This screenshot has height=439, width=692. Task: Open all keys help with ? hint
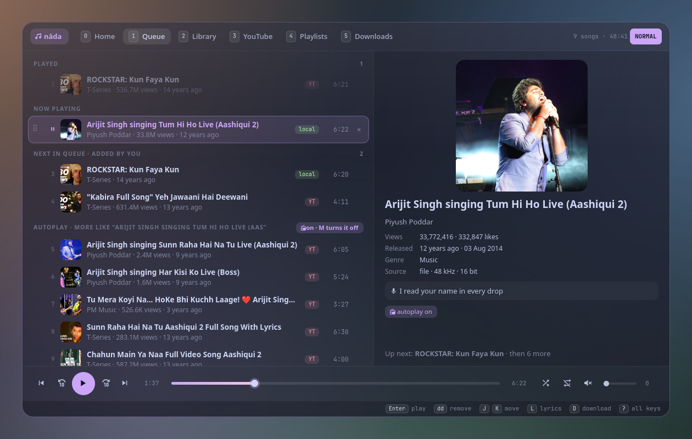640,408
